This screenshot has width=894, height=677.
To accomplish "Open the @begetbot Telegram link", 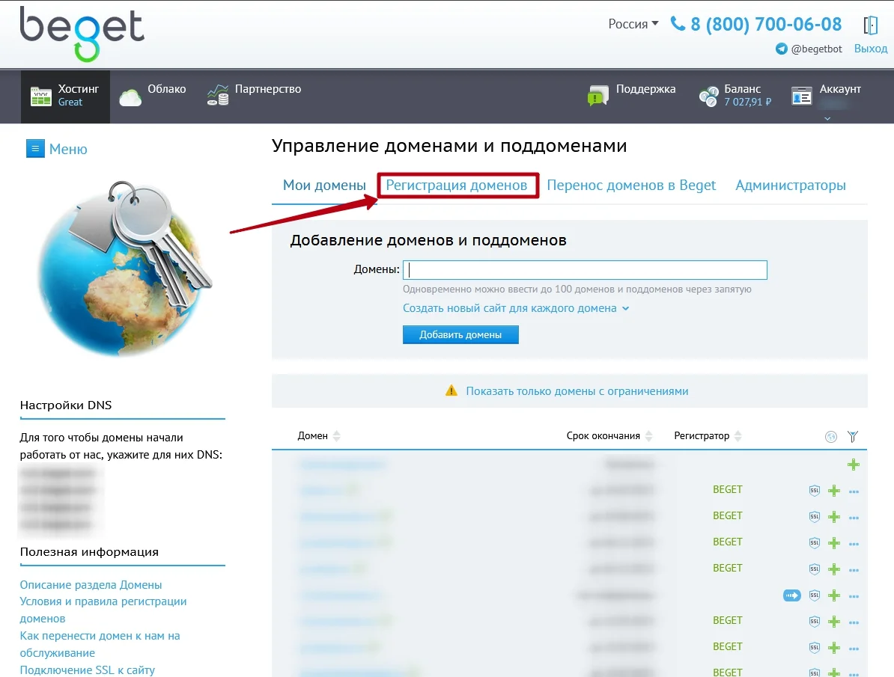I will [x=809, y=49].
